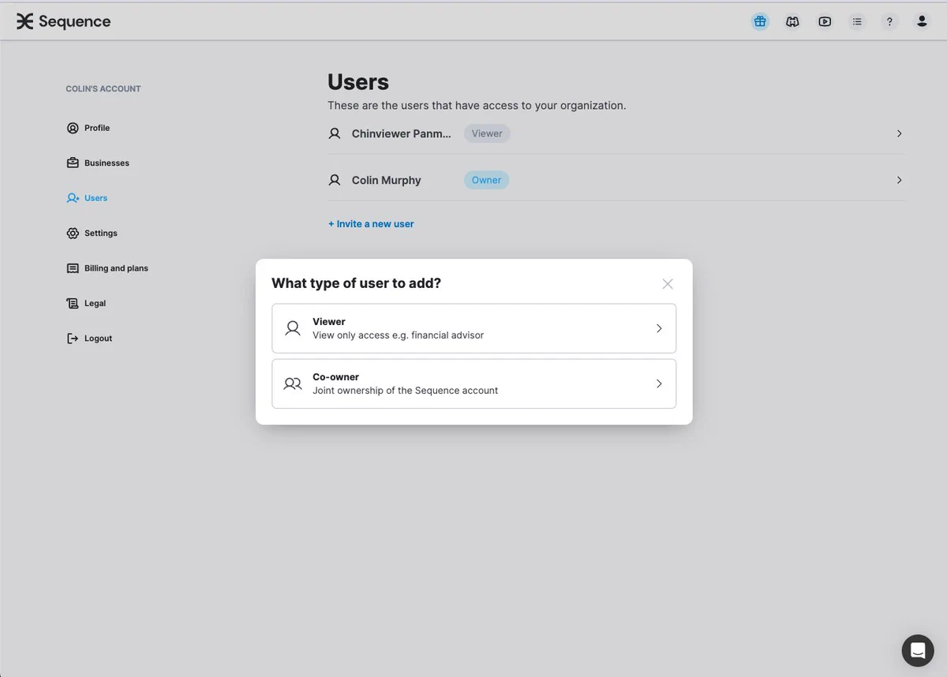Click the Viewer person icon in dialog
This screenshot has height=677, width=947.
(x=293, y=328)
